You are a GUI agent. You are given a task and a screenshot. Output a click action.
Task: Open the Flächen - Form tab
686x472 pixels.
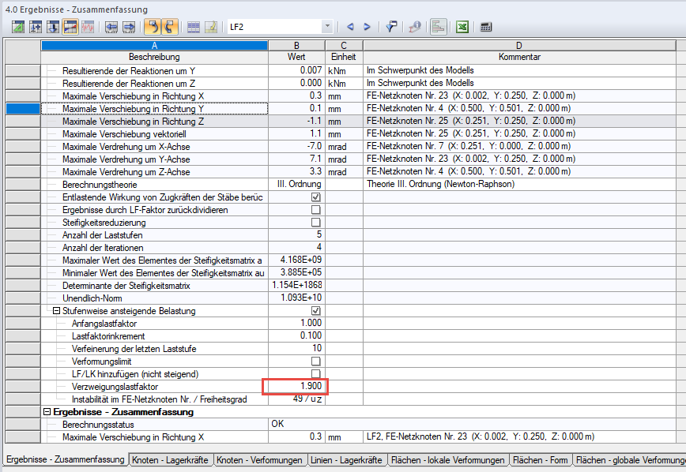click(x=541, y=459)
